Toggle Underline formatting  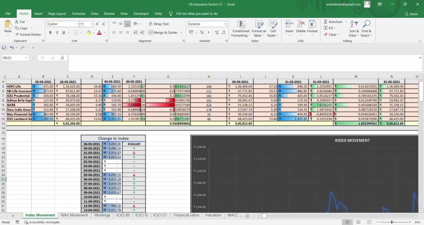pyautogui.click(x=64, y=32)
